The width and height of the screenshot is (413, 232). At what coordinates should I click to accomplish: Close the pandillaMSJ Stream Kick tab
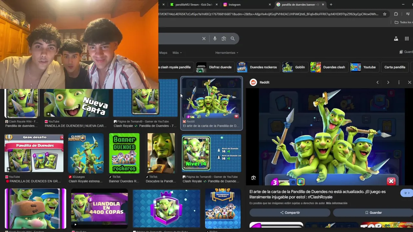[217, 5]
